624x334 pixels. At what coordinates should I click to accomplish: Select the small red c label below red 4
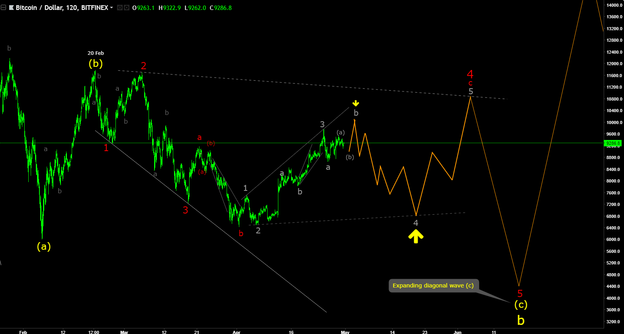[x=470, y=83]
